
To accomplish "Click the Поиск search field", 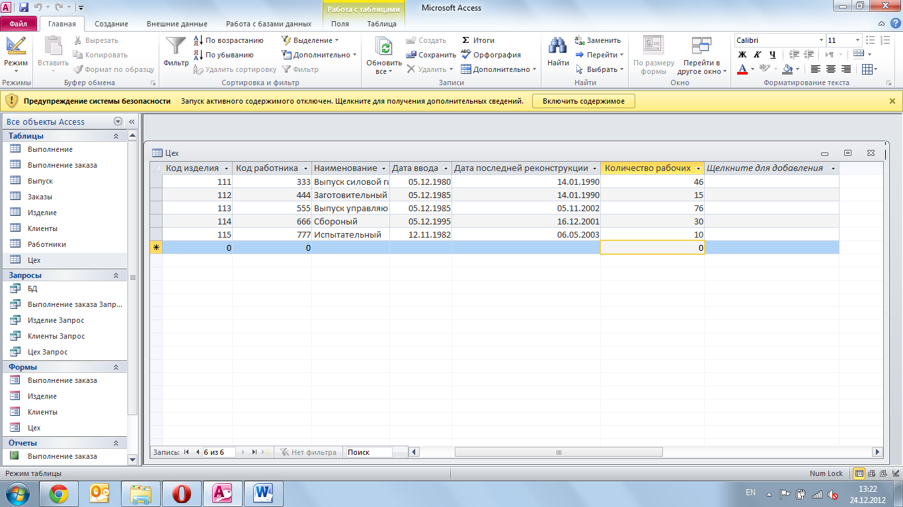I will (x=369, y=452).
